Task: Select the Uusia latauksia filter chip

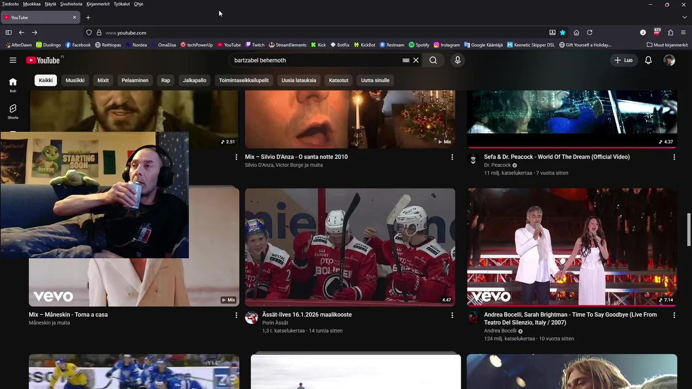Action: point(299,81)
